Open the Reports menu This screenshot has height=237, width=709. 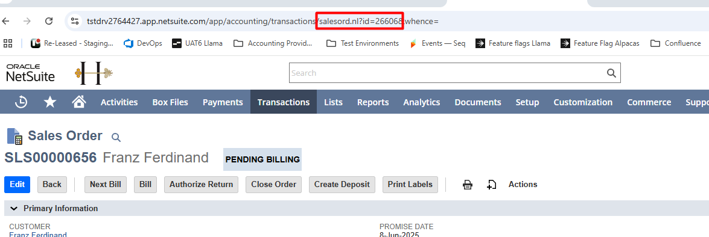click(373, 102)
